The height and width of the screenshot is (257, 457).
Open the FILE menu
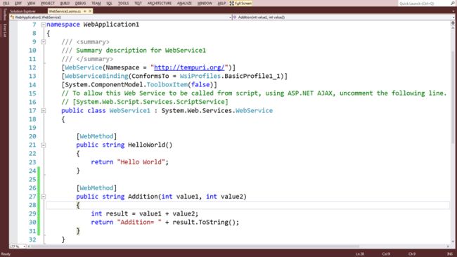(6, 4)
